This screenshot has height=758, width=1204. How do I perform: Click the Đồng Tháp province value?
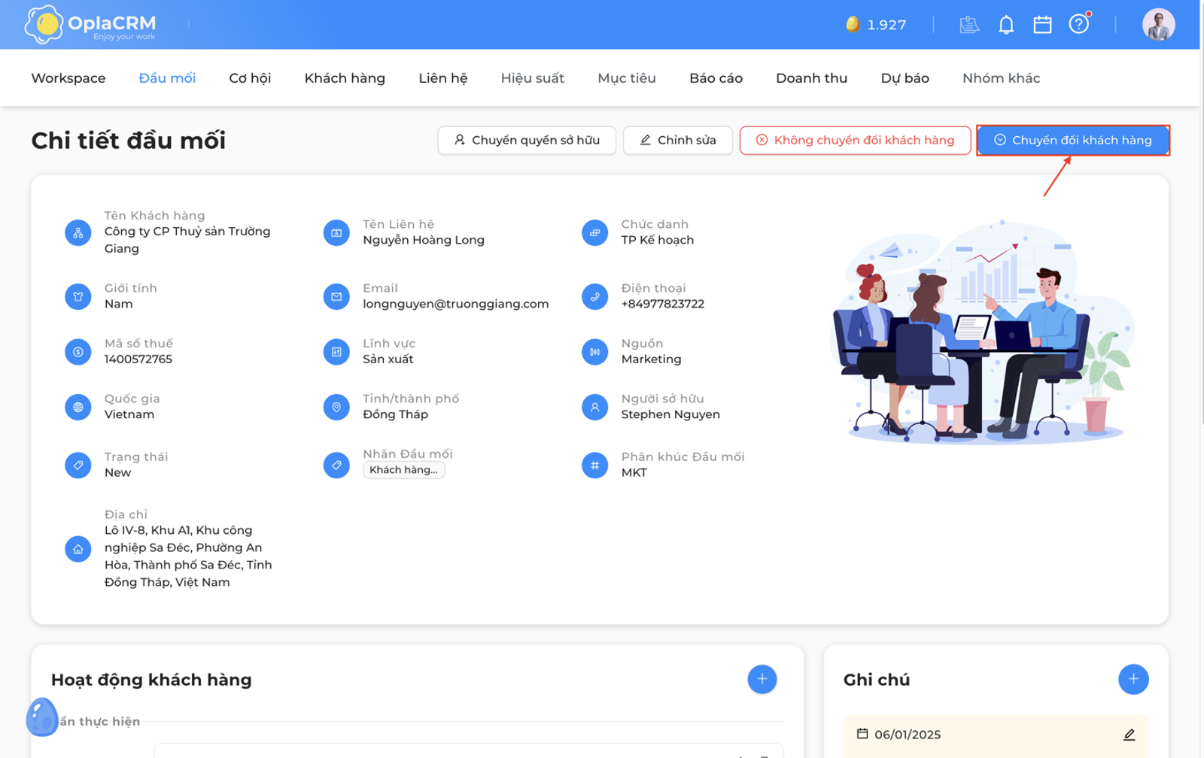point(395,414)
